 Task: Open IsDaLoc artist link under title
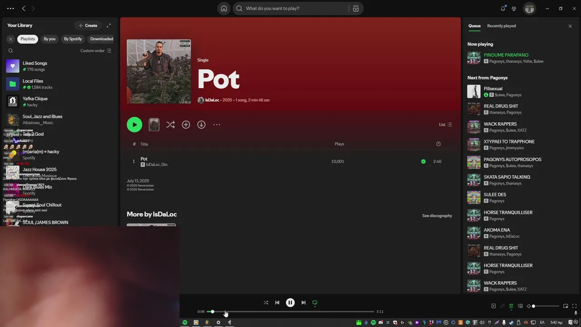coord(212,100)
